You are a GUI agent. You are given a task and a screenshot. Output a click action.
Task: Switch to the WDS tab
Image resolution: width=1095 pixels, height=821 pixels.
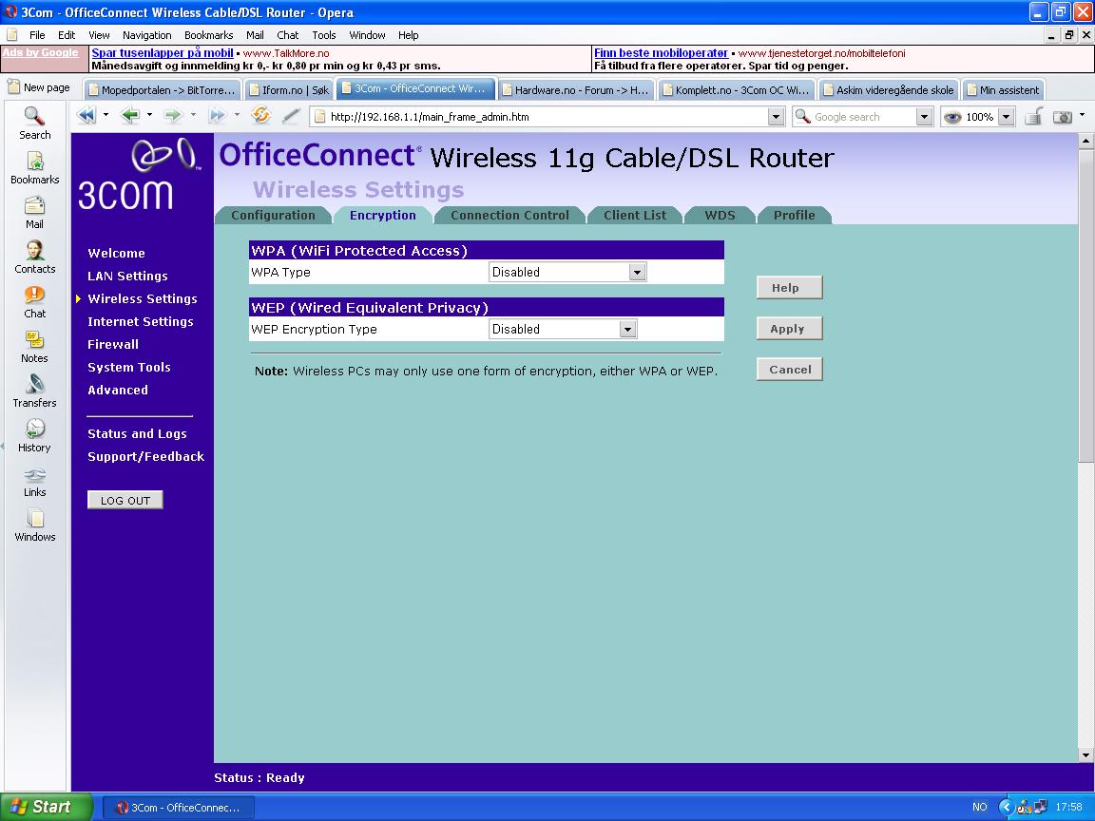[x=720, y=215]
